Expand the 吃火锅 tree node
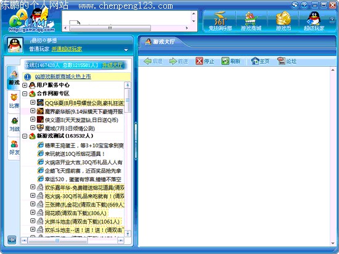 (33, 195)
